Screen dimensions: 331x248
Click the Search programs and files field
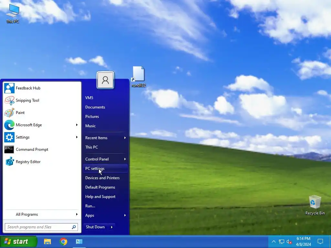(x=41, y=227)
